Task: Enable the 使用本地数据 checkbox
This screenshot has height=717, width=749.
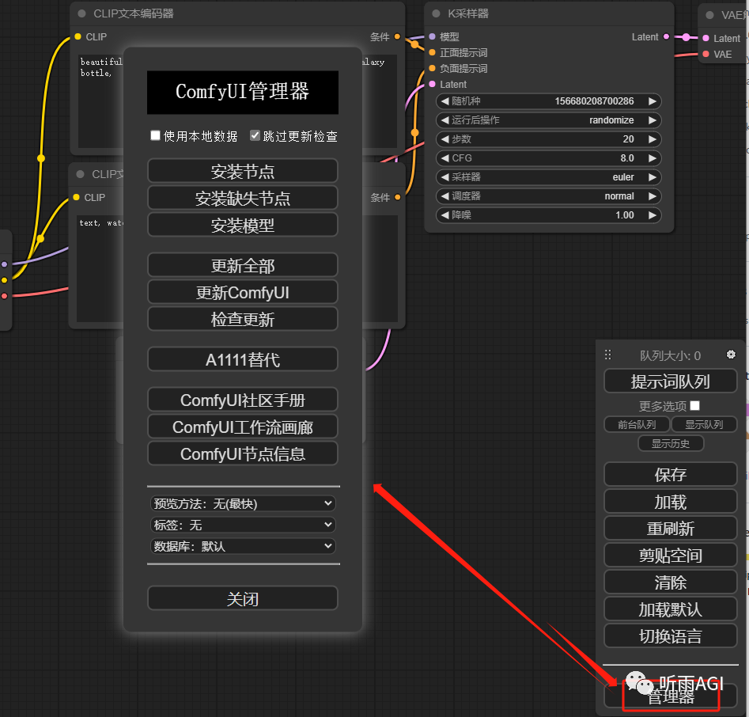Action: coord(155,136)
